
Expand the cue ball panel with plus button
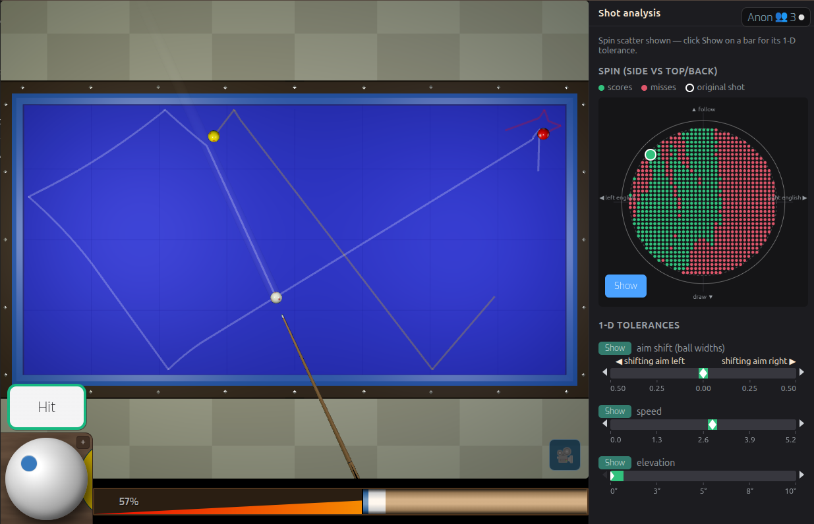point(83,442)
